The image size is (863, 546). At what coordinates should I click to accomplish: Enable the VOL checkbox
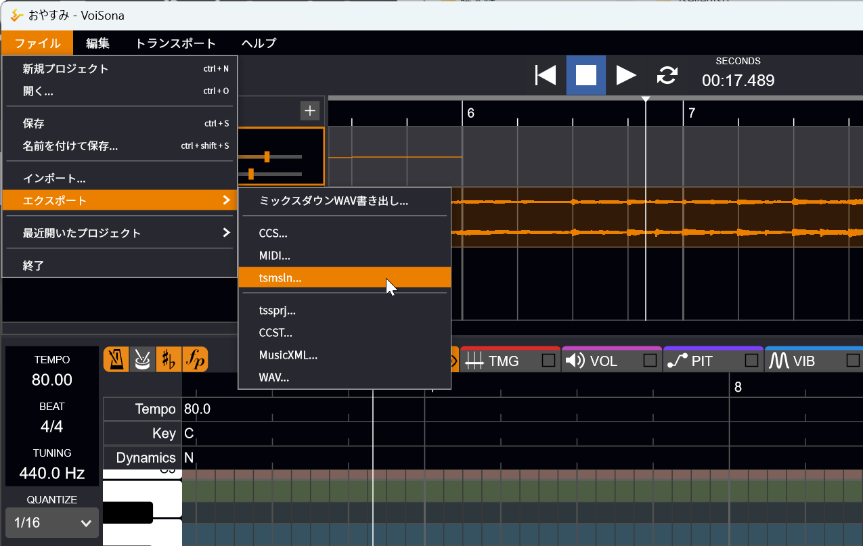click(650, 361)
